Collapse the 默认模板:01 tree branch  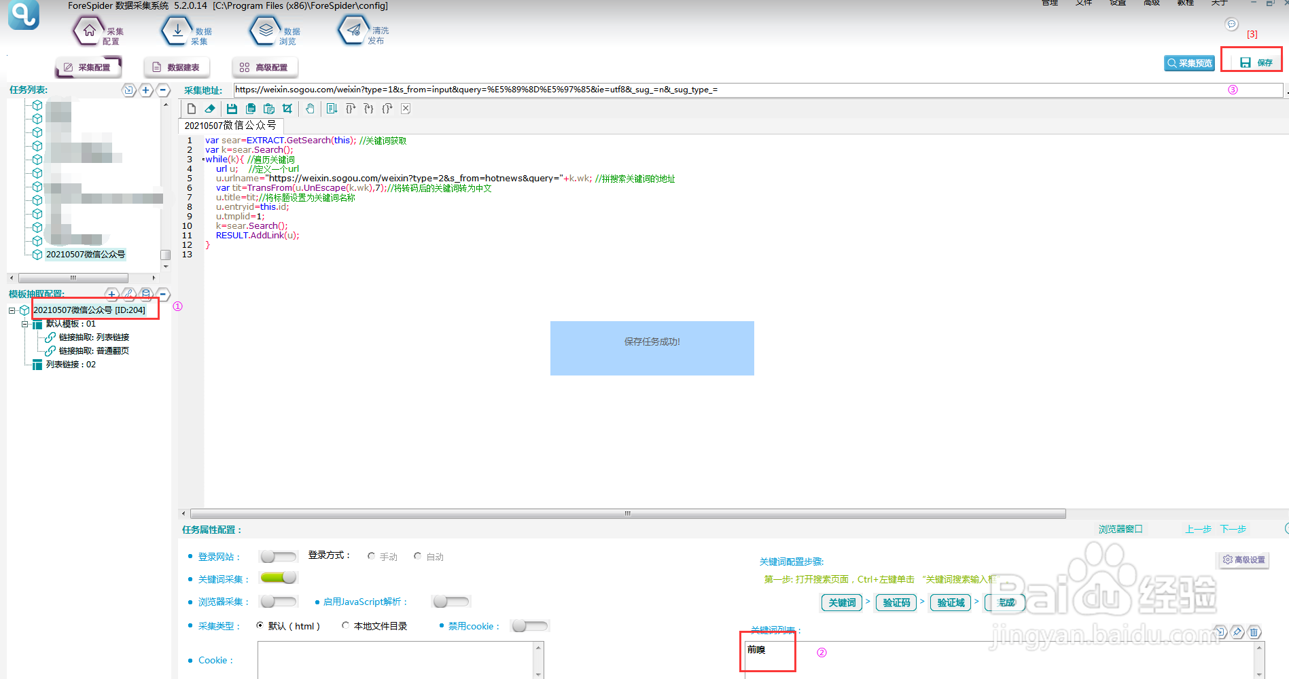25,324
